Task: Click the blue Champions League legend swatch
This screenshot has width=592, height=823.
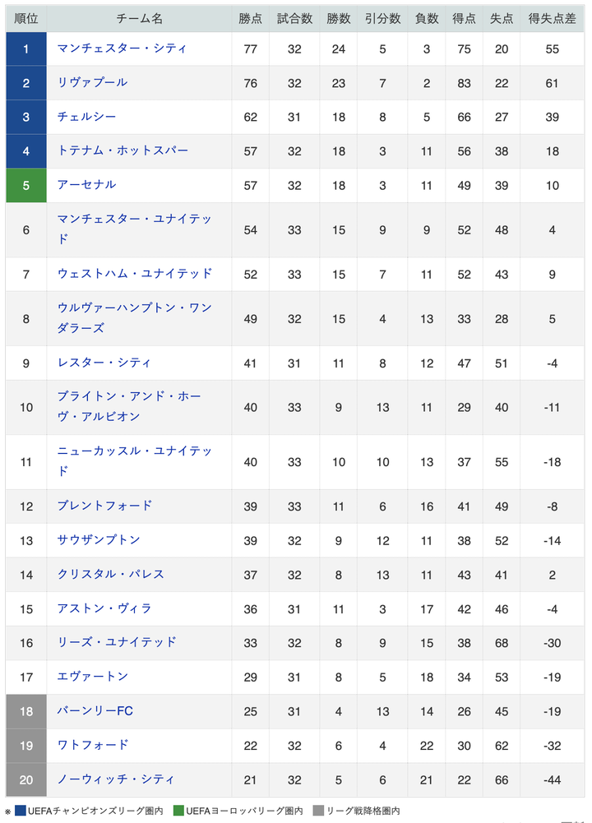Action: coord(20,811)
